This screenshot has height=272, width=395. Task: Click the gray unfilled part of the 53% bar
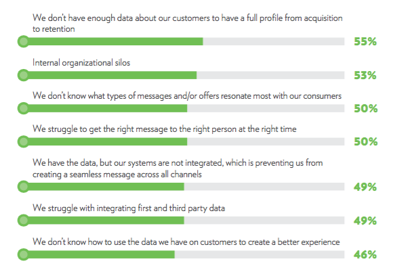point(270,75)
